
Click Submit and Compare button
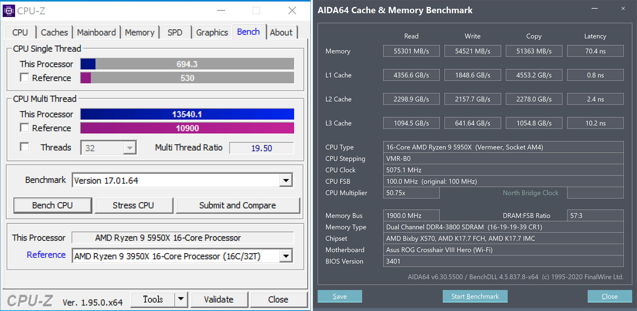click(238, 205)
